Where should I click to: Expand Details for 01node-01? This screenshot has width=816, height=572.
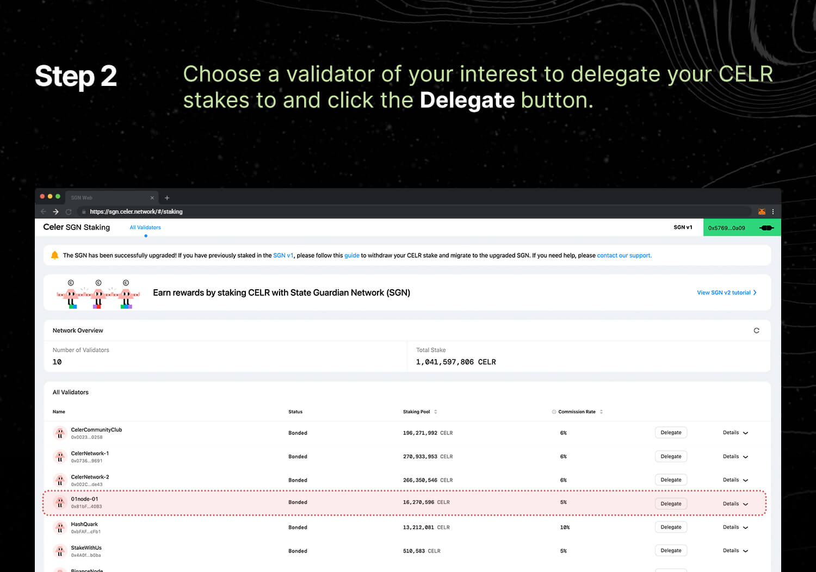pos(735,504)
